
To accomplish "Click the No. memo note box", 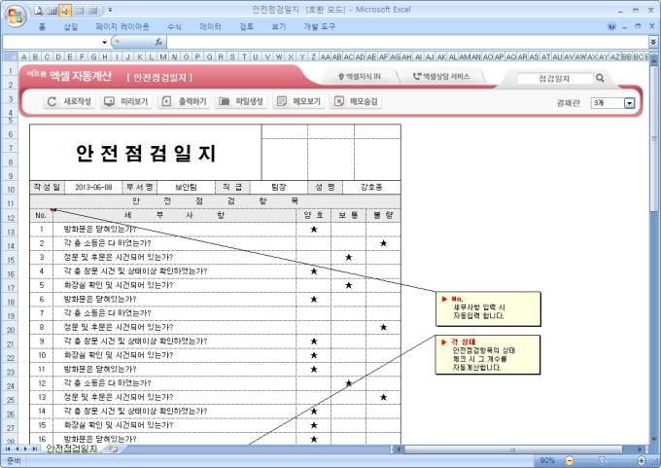I will tap(488, 308).
